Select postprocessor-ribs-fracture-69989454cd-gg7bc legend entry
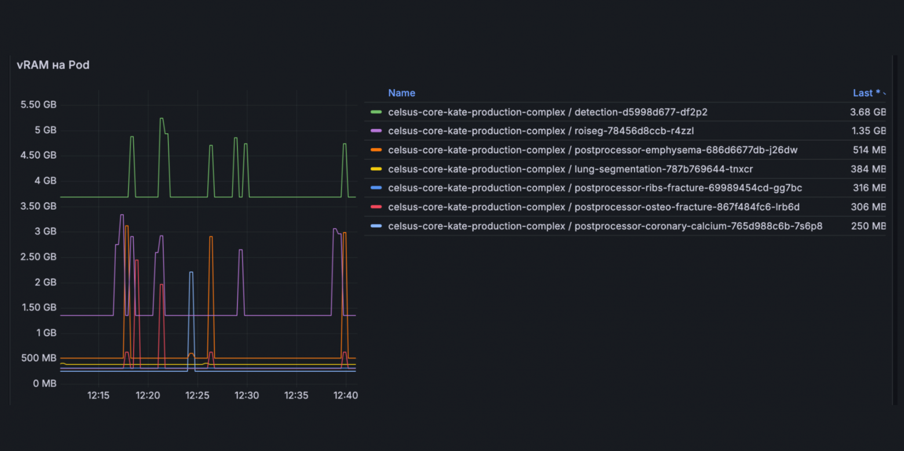Image resolution: width=904 pixels, height=451 pixels. coord(595,188)
